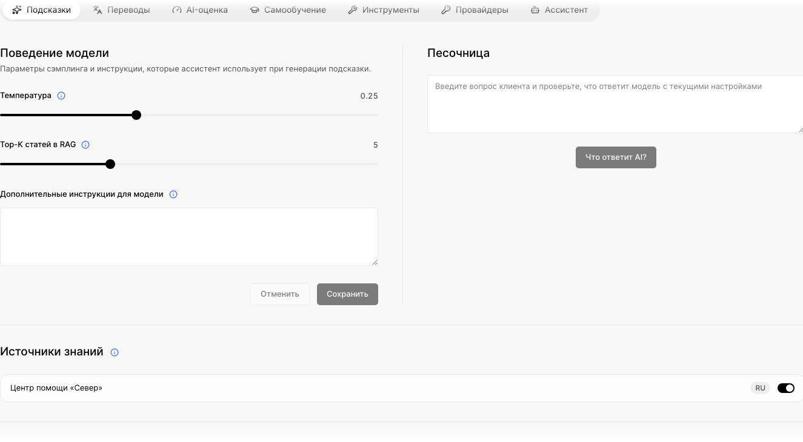803x442 pixels.
Task: Click the Температура slider handle
Action: (x=136, y=115)
